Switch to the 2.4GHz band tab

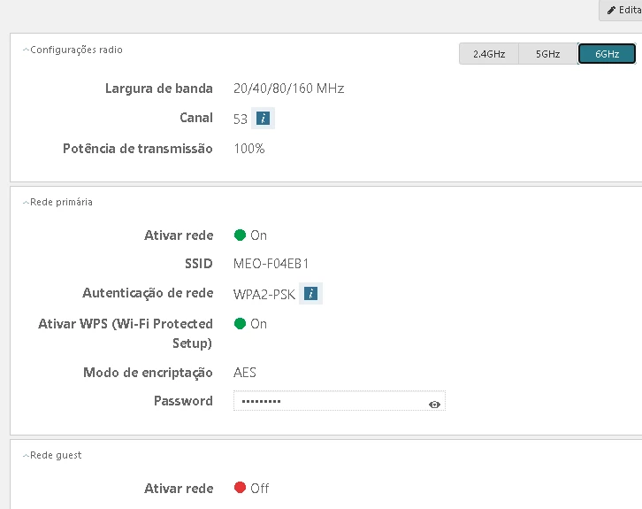pyautogui.click(x=489, y=54)
